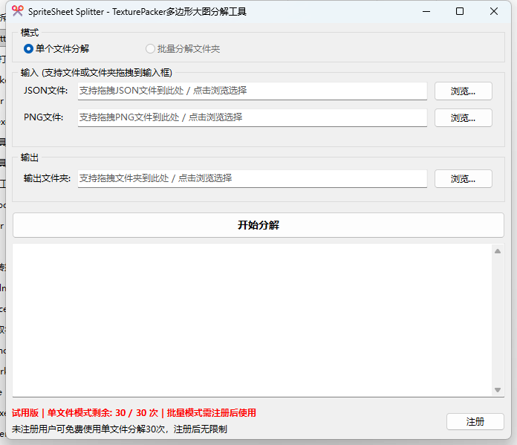
Task: Browse for a JSON file
Action: (464, 91)
